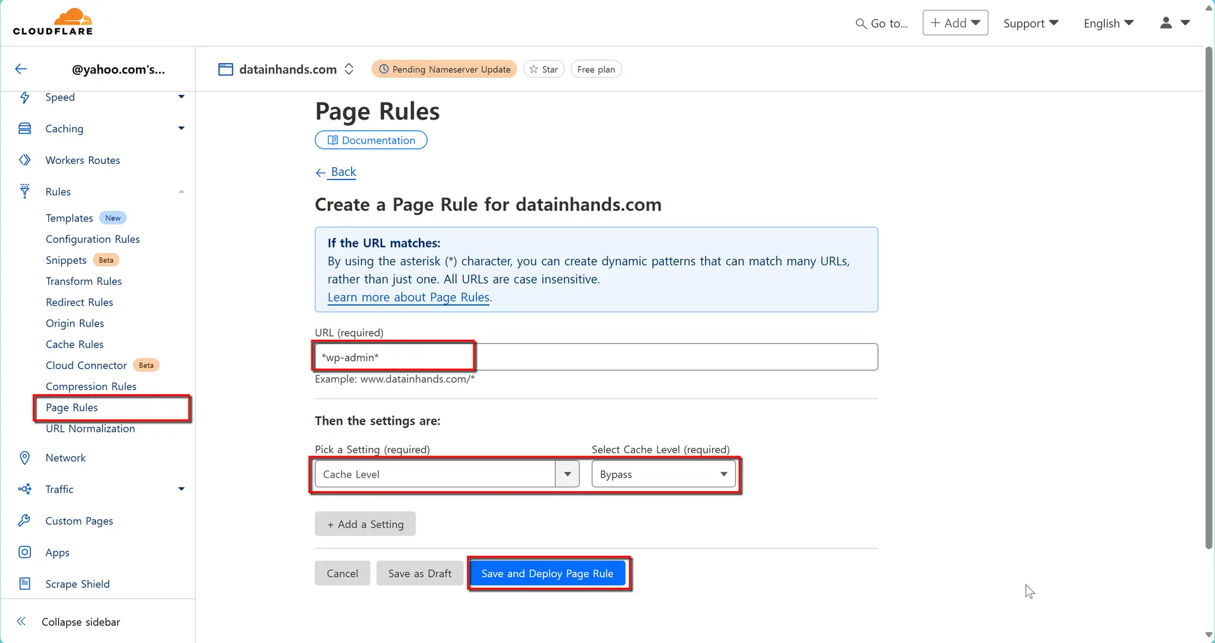The width and height of the screenshot is (1215, 643).
Task: Click the Apps icon in sidebar
Action: coord(24,552)
